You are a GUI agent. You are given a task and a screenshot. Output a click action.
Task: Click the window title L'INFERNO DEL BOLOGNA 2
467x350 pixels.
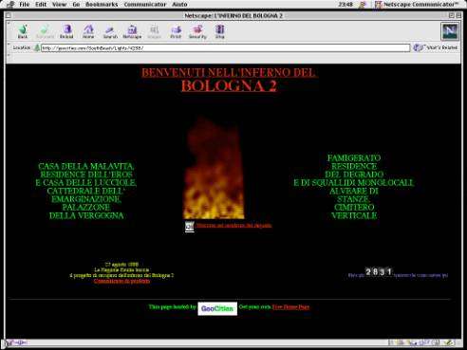pyautogui.click(x=233, y=15)
